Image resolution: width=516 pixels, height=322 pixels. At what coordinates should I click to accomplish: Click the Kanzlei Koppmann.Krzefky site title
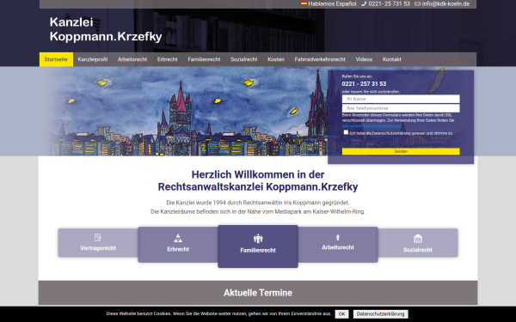[106, 29]
